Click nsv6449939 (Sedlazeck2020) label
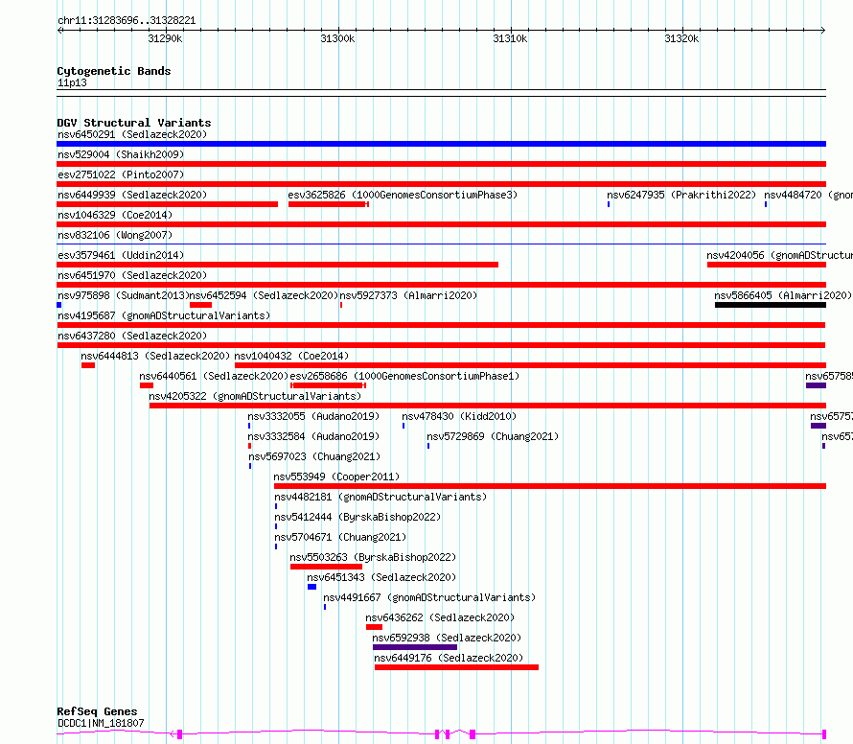 [132, 195]
